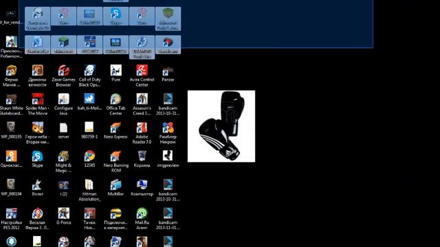Screen dimensions: 440x247
Task: Select the server text file
Action: pos(63,130)
